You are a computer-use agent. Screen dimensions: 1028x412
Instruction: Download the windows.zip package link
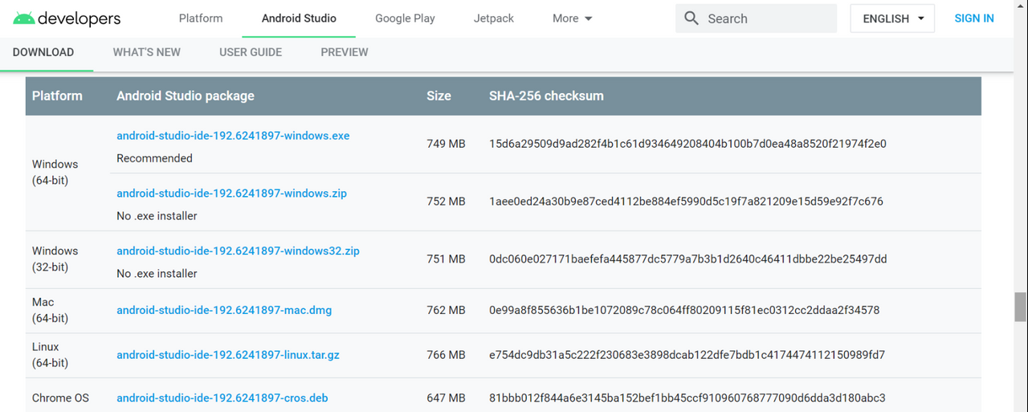pos(231,194)
